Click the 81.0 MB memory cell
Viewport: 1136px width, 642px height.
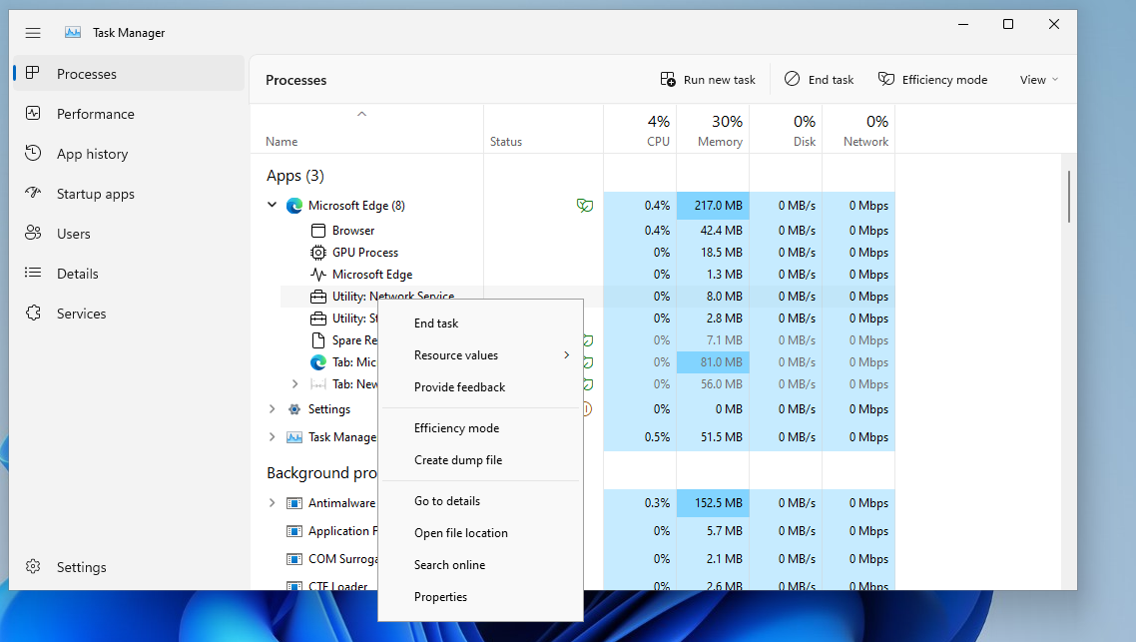tap(713, 362)
